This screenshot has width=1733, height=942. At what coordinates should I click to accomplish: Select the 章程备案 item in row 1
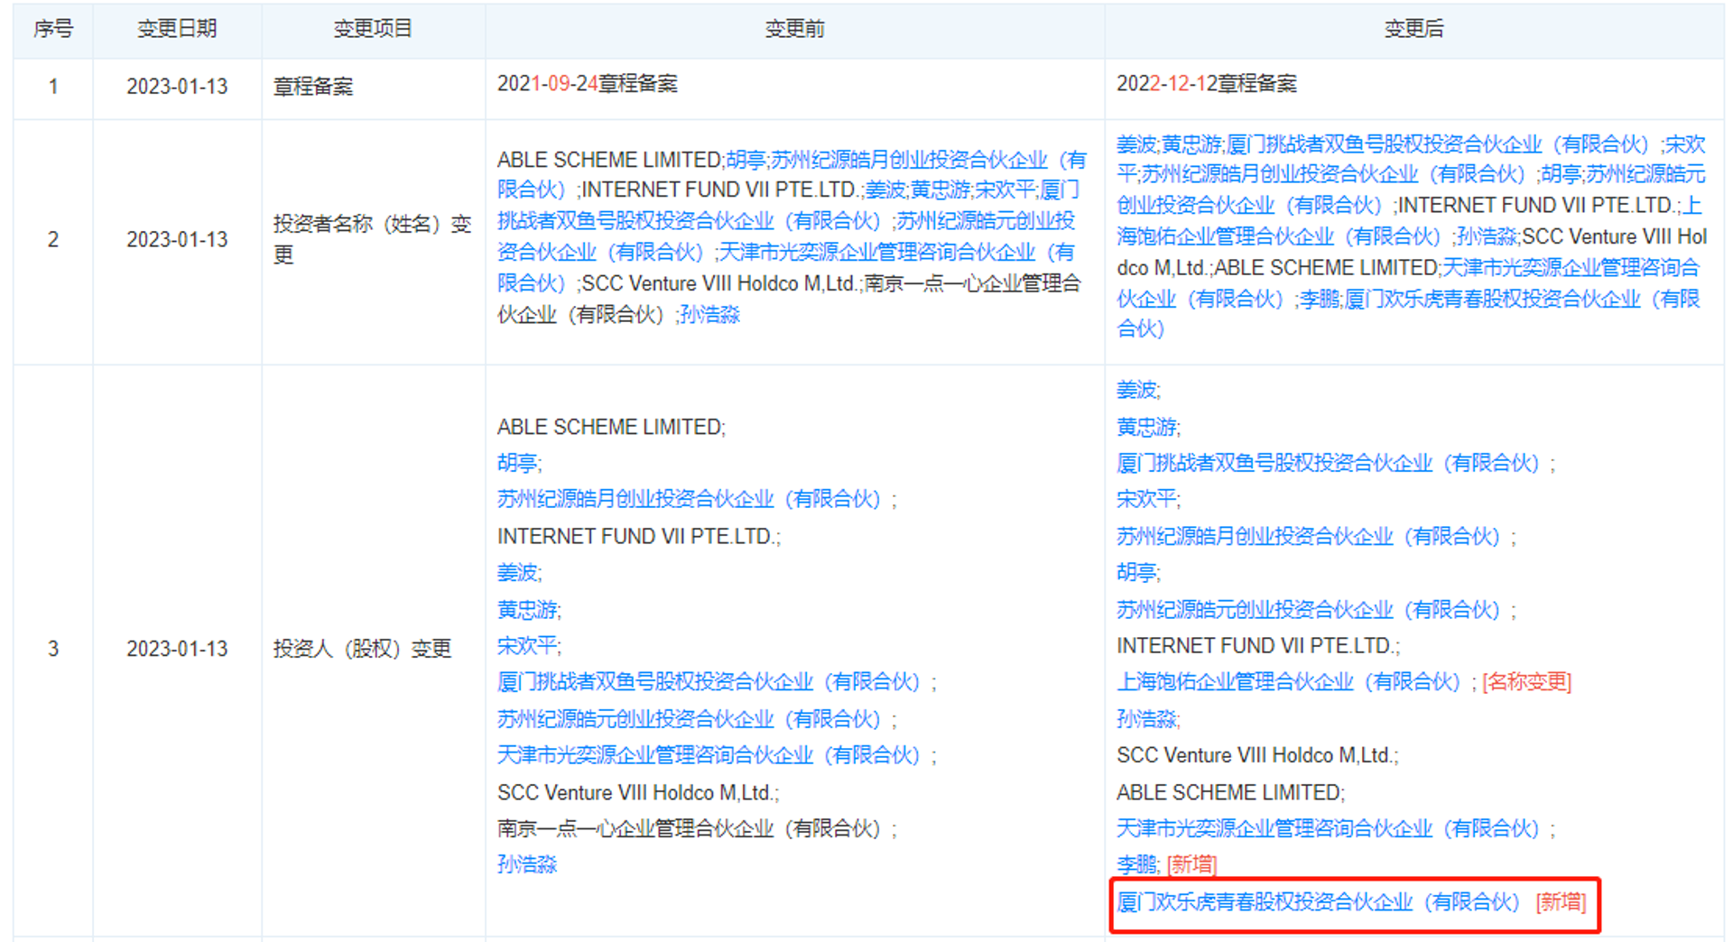(x=313, y=87)
